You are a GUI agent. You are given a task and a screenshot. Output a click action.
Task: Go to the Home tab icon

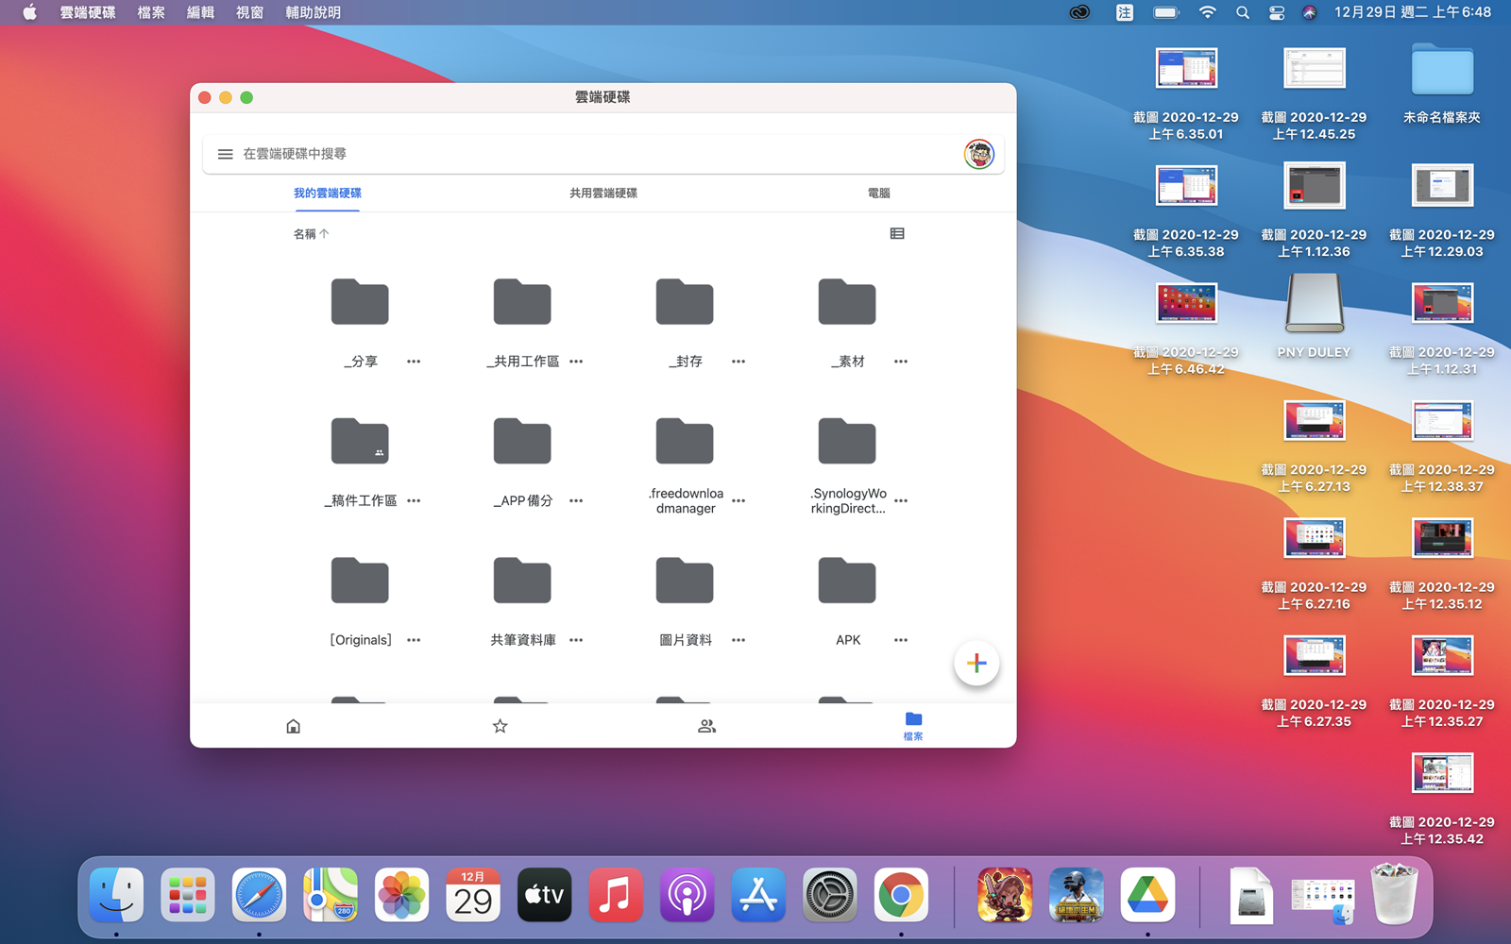[294, 726]
